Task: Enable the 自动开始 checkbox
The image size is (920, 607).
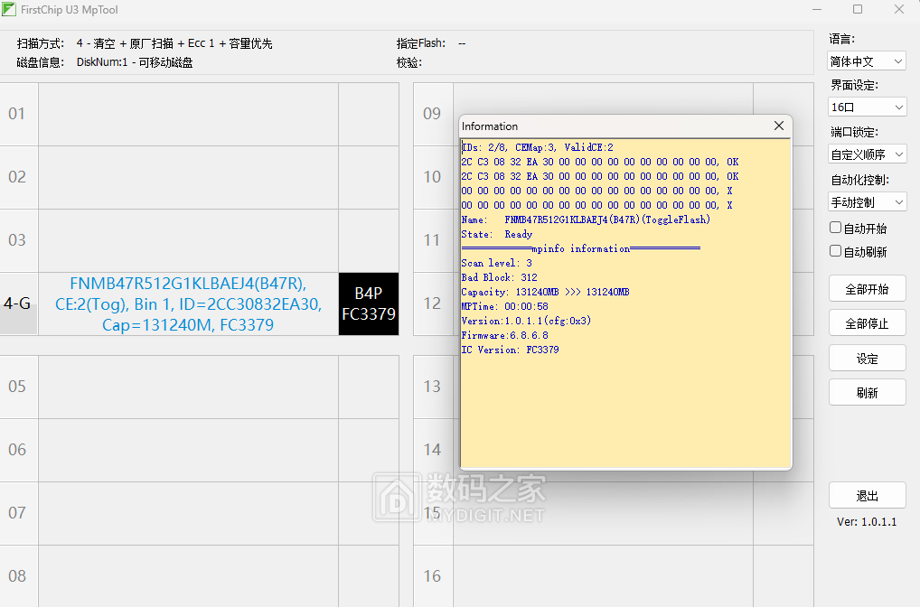Action: pos(836,229)
